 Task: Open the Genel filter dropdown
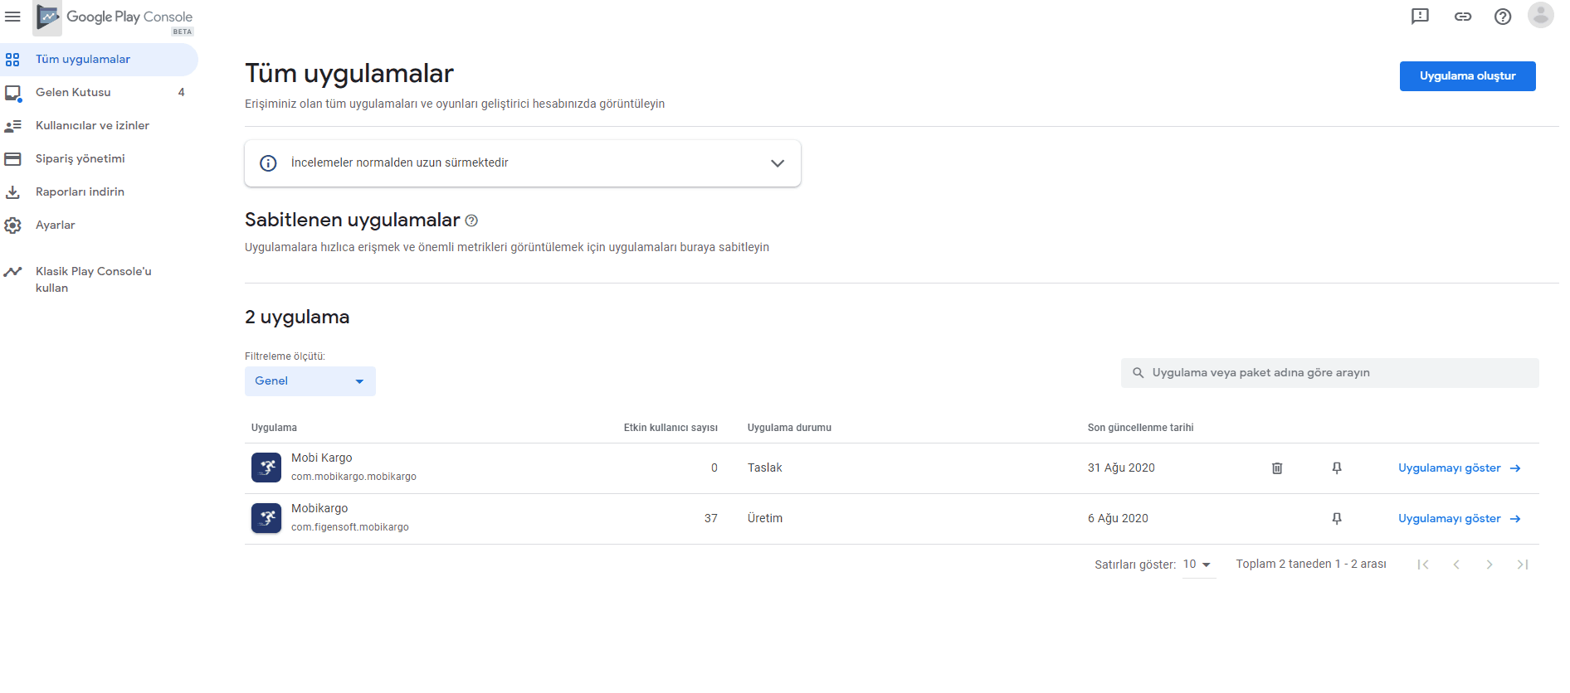310,381
